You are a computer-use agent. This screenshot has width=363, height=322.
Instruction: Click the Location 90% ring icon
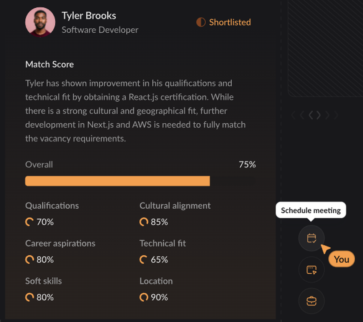[144, 297]
